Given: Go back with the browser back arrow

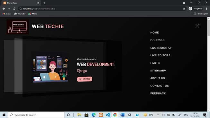Looking at the screenshot, I should [4, 9].
